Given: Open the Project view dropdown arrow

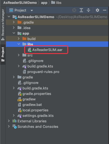Looking at the screenshot, I should (x=32, y=10).
